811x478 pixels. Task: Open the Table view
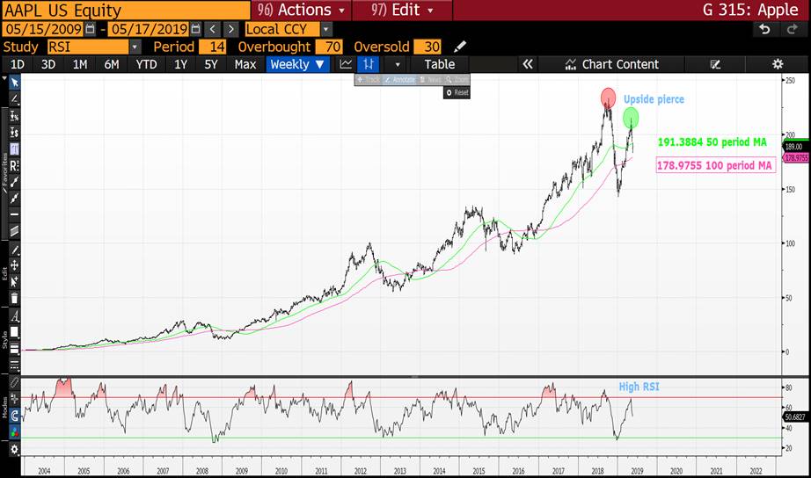coord(440,64)
